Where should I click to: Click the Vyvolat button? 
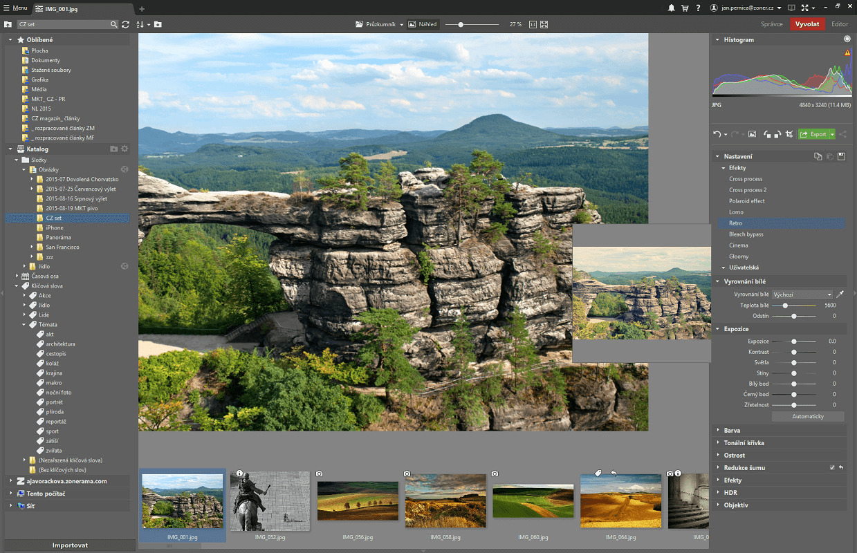click(x=807, y=24)
